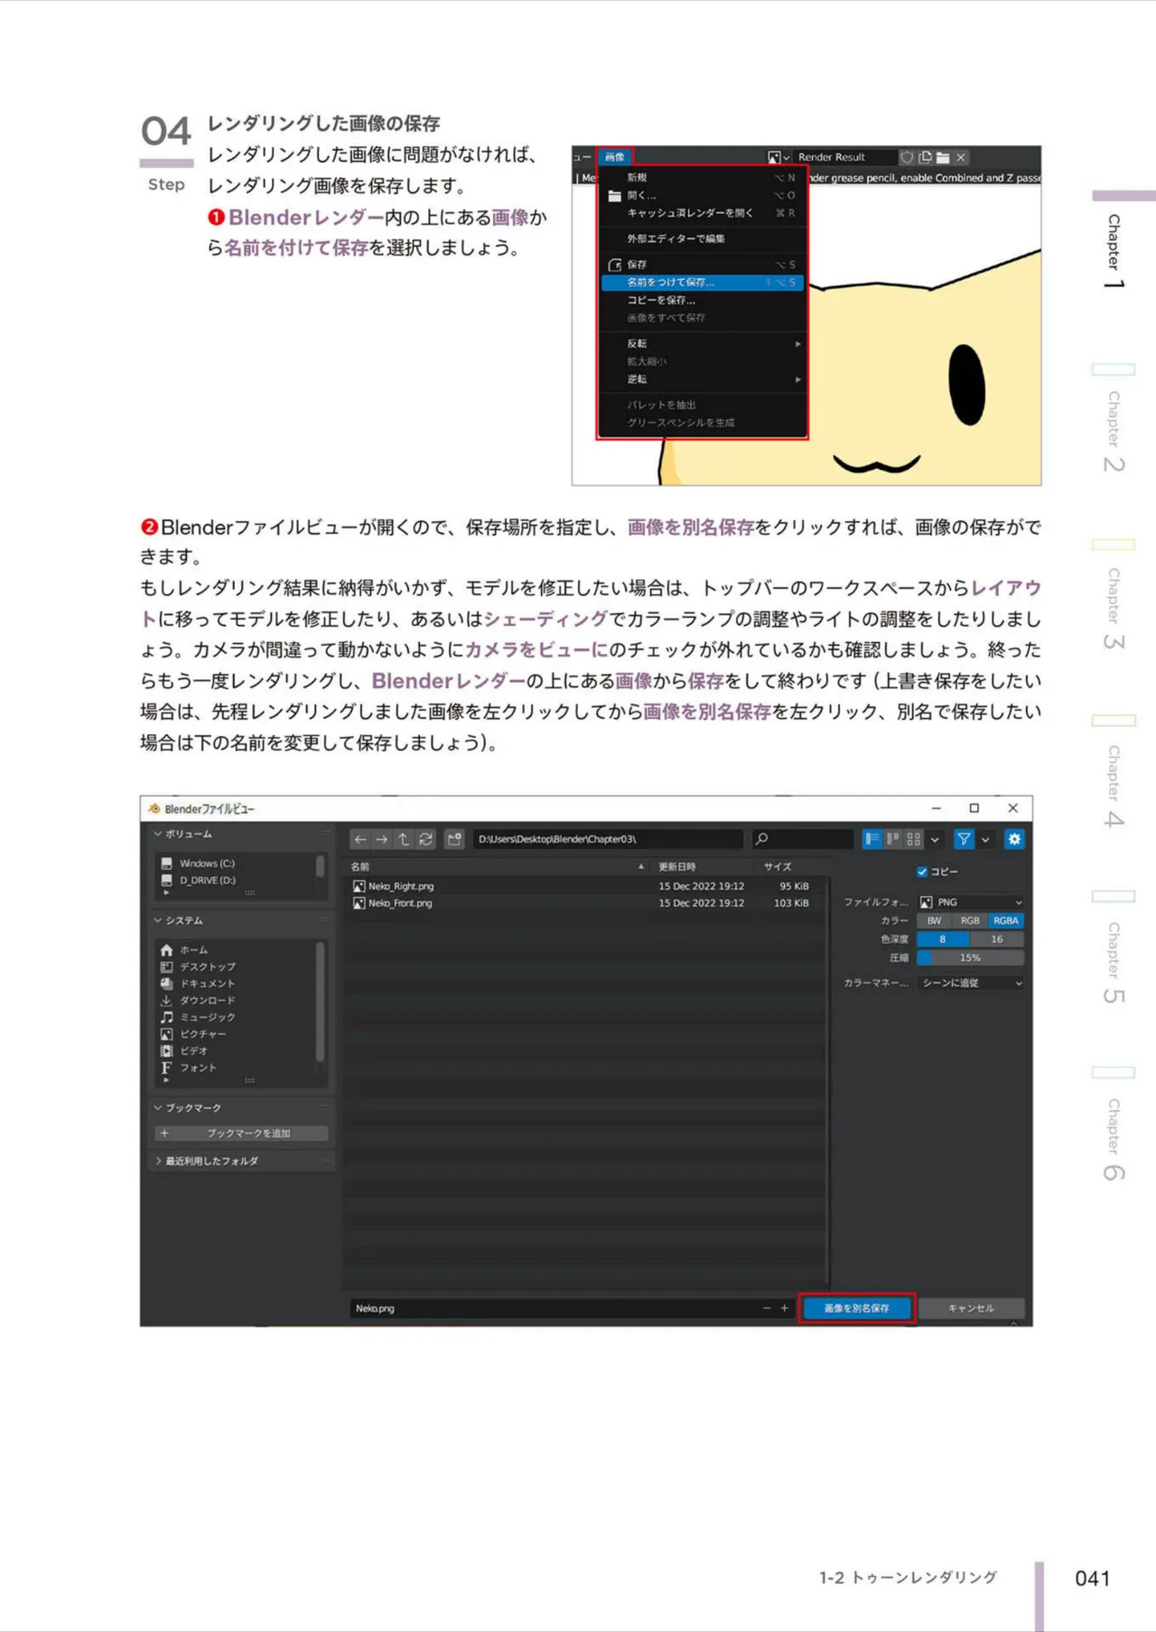Set color depth to 16
The width and height of the screenshot is (1156, 1632).
[997, 939]
